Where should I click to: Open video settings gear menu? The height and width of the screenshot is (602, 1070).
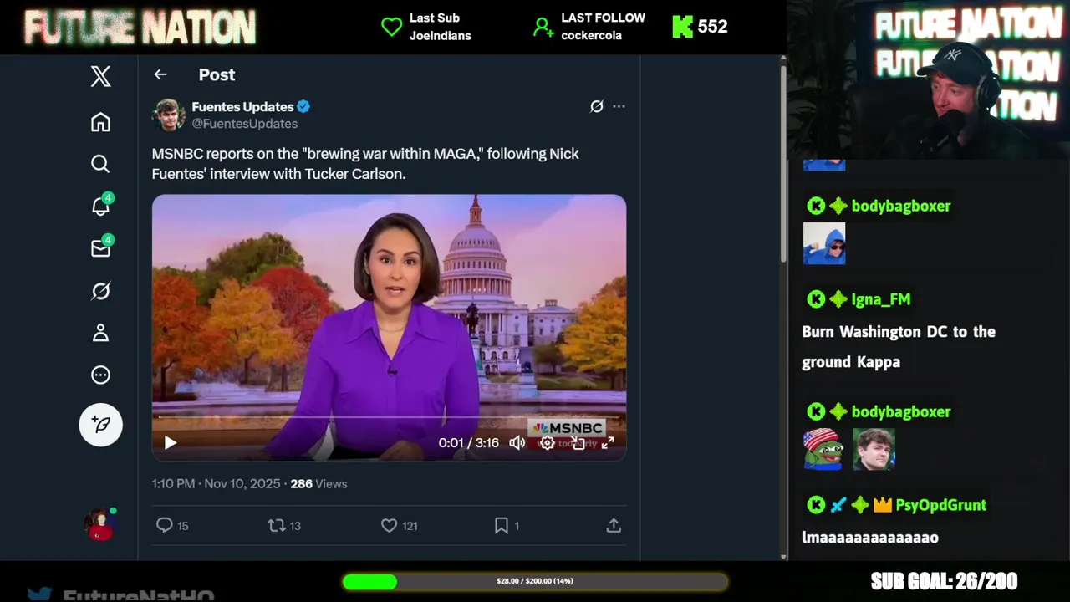[x=547, y=443]
